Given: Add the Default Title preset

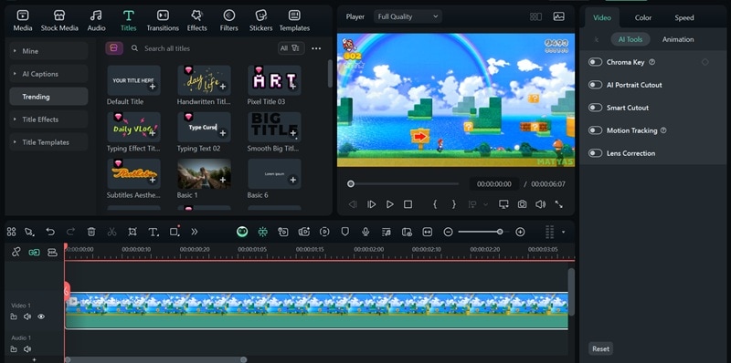Looking at the screenshot, I should tap(153, 87).
